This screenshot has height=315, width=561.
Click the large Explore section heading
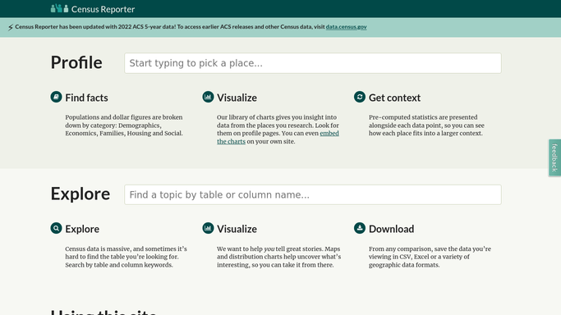tap(80, 194)
